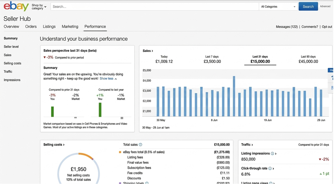Image resolution: width=334 pixels, height=184 pixels.
Task: Click the date range text 30 May - 29 Jun at 1am
Action: (156, 128)
